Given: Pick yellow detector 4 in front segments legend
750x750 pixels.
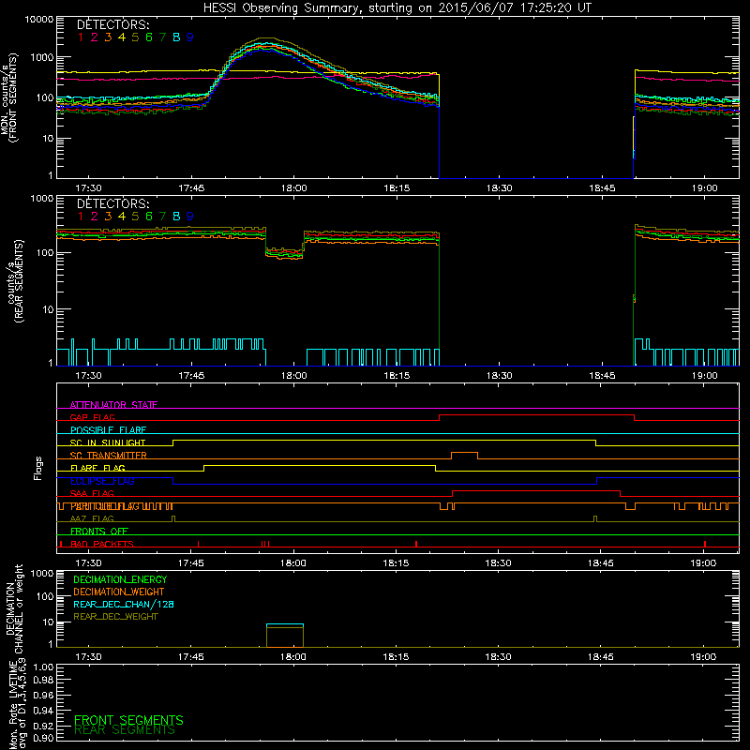Looking at the screenshot, I should point(122,37).
